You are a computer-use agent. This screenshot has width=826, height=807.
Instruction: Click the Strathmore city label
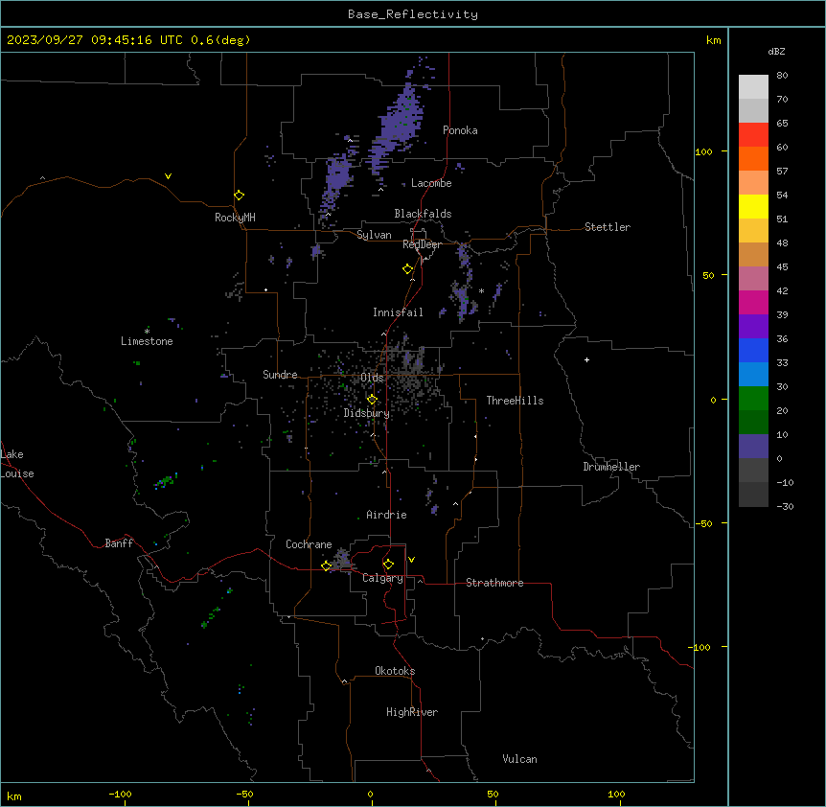coord(494,583)
